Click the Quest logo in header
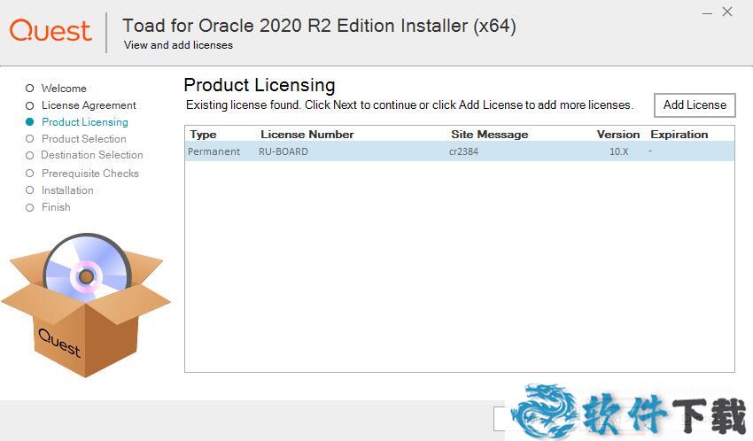Viewport: 753px width, 441px height. 50,31
